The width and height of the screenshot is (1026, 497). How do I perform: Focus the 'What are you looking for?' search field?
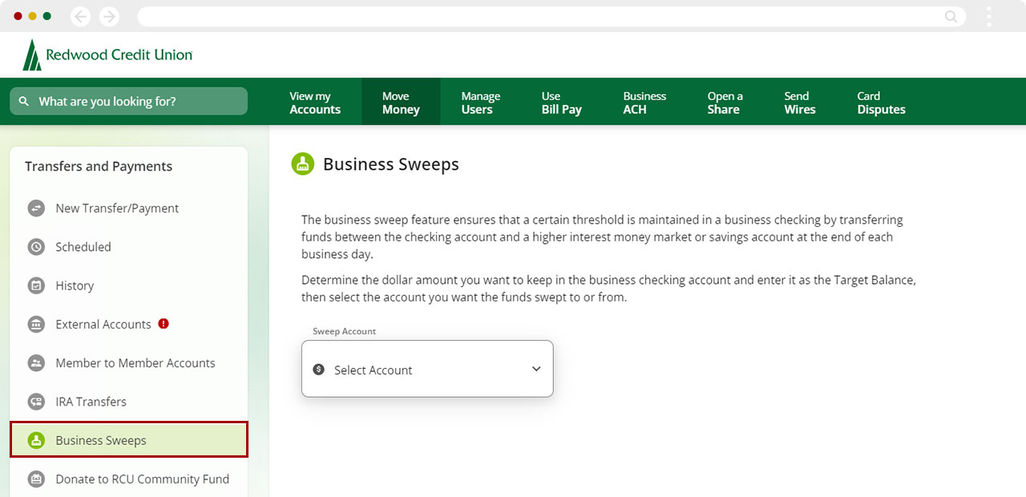click(128, 101)
